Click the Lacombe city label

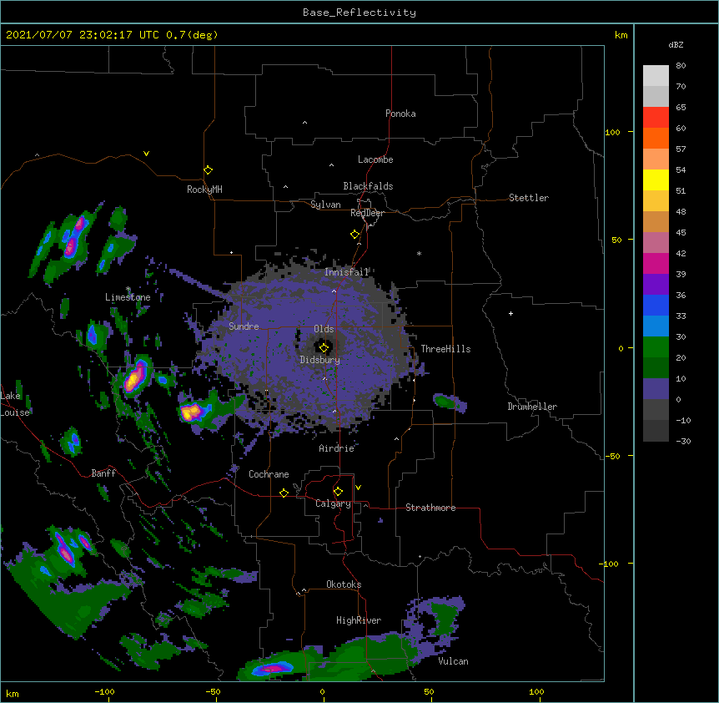pos(375,159)
